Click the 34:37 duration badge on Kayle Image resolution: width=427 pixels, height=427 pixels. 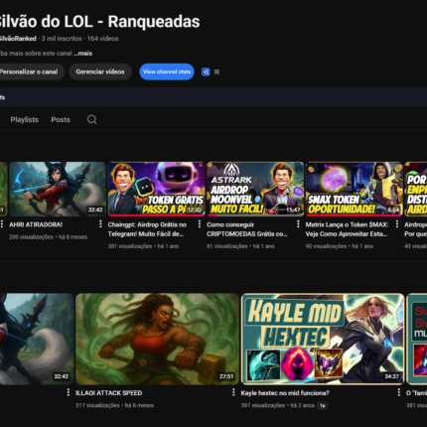391,376
